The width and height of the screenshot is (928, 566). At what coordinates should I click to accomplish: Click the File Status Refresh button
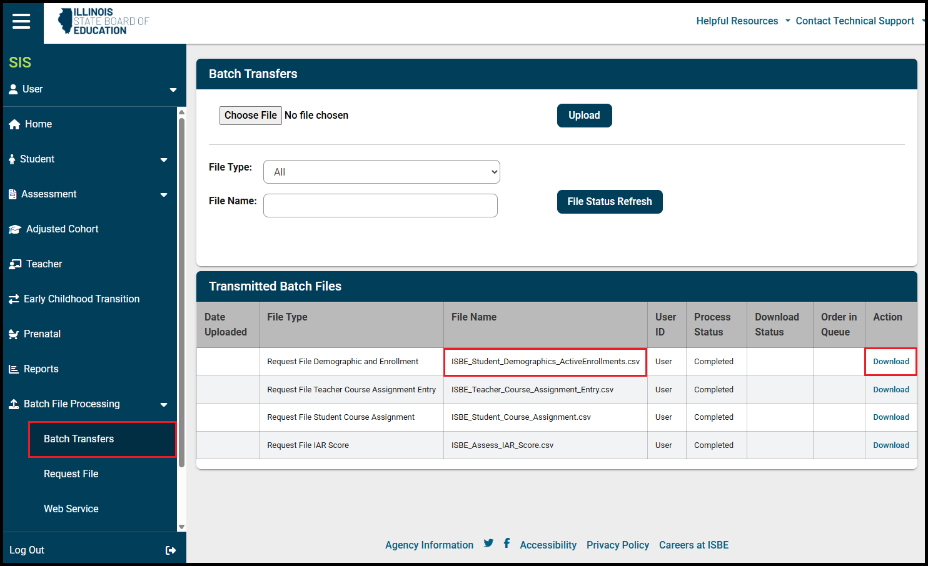click(609, 202)
